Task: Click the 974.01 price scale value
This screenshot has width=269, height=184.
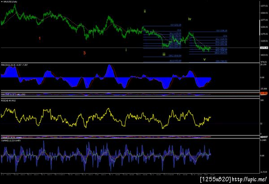Action: coord(264,62)
